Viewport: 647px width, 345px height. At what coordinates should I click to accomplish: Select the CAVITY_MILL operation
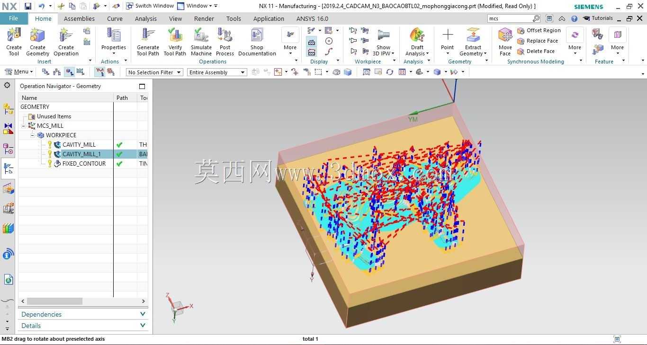[79, 145]
